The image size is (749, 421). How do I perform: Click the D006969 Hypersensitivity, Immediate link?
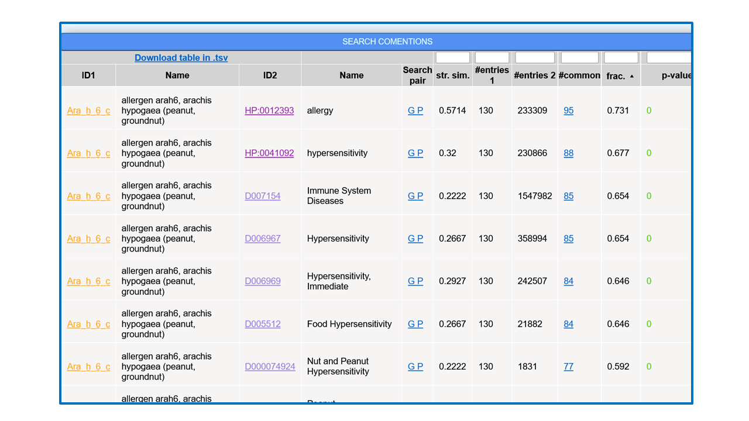[x=262, y=281]
